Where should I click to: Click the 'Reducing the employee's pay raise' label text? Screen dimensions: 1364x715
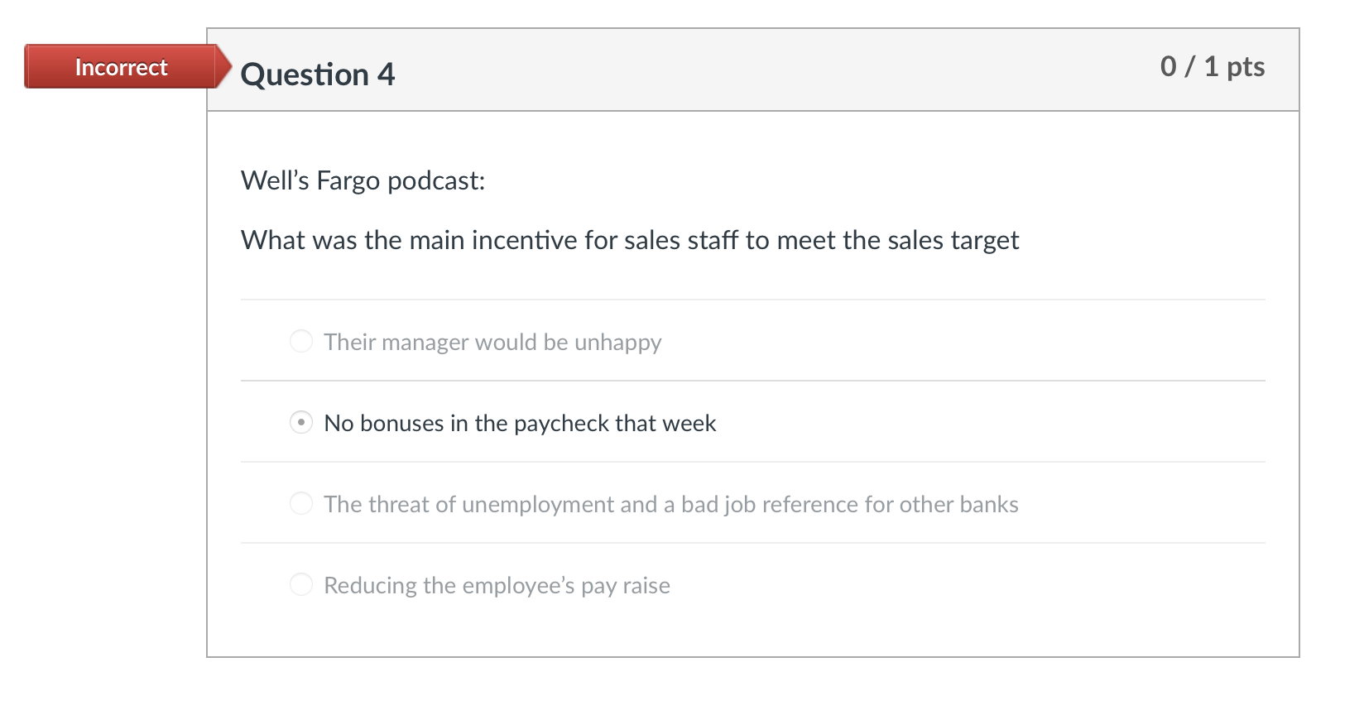[497, 586]
